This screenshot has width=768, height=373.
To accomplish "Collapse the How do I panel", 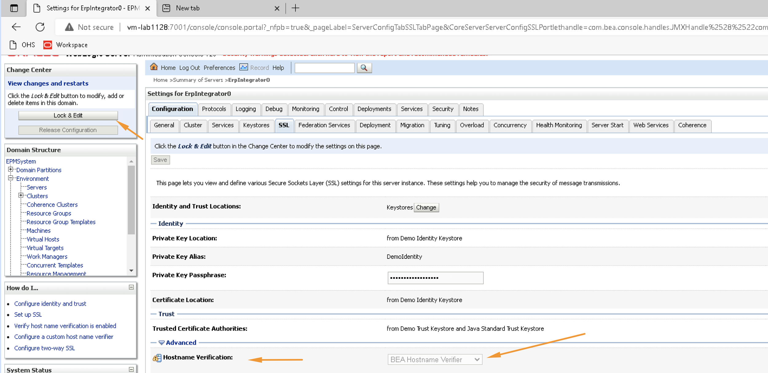I will click(131, 287).
